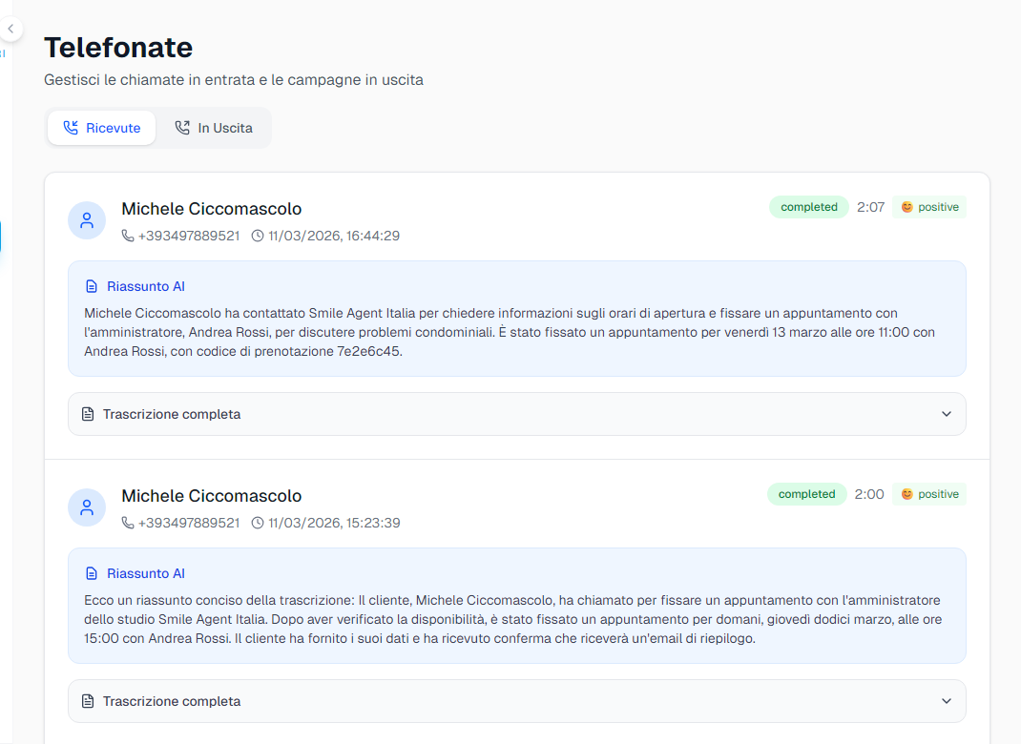The image size is (1021, 744).
Task: Click the Telefonate page heading
Action: pyautogui.click(x=118, y=47)
